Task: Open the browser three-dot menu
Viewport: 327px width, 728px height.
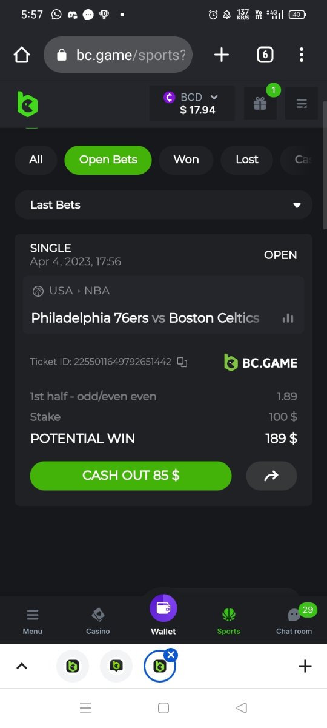Action: click(301, 55)
